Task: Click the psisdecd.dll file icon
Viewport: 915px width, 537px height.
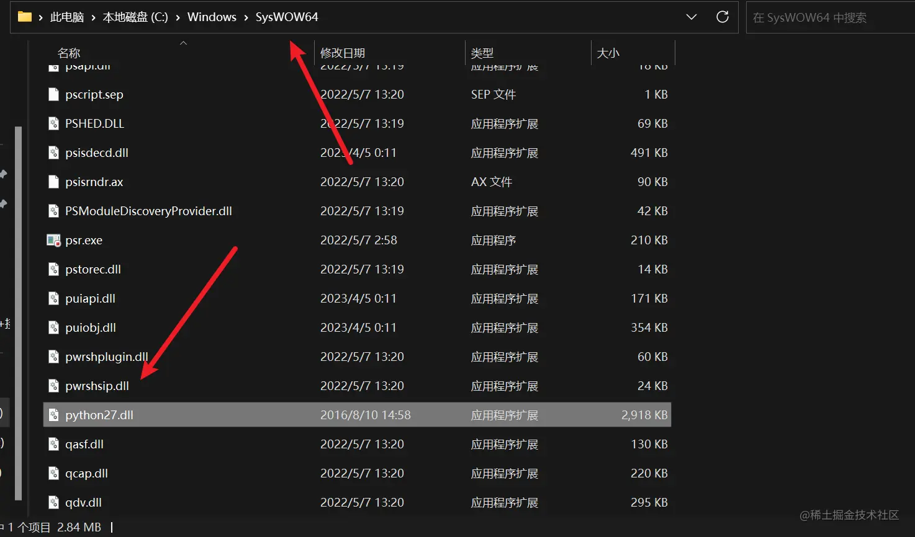Action: point(54,153)
